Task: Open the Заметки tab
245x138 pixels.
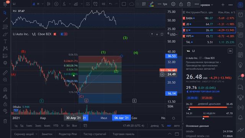Action: pos(47,134)
